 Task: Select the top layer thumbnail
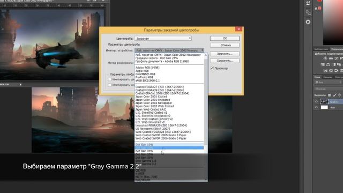coord(324,101)
